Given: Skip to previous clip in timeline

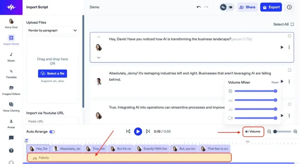Looking at the screenshot, I should (128, 131).
